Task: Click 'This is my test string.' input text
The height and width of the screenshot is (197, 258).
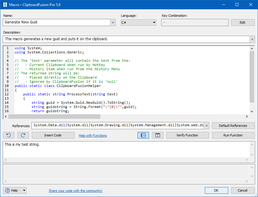Action: click(22, 145)
